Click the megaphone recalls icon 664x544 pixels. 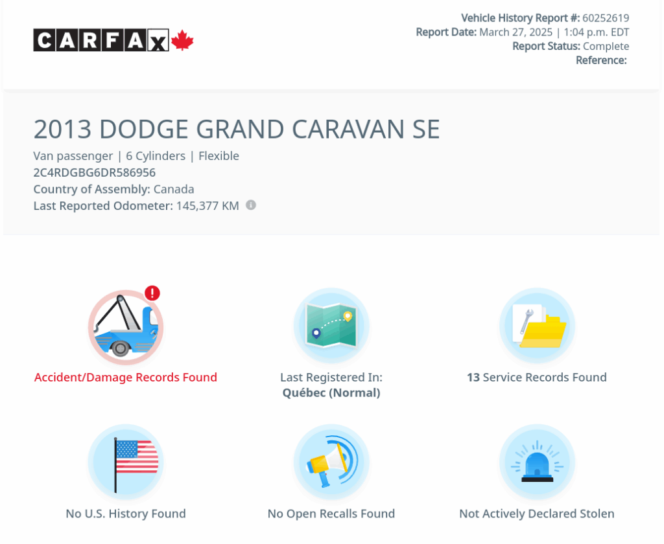tap(331, 462)
